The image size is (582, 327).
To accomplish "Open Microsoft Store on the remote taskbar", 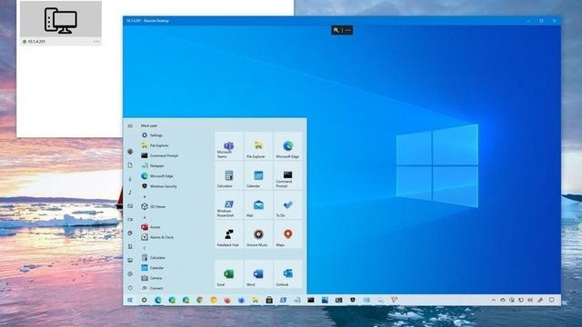I will click(x=269, y=300).
